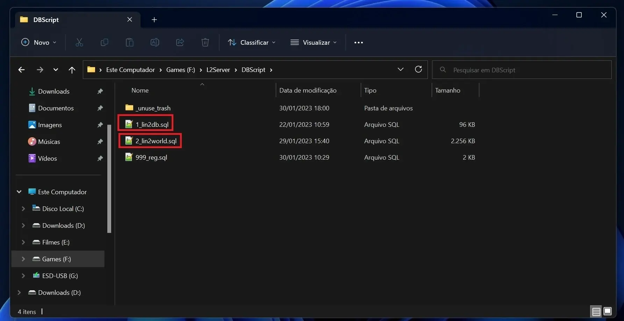
Task: Click Games (F:) in breadcrumb path
Action: tap(180, 70)
